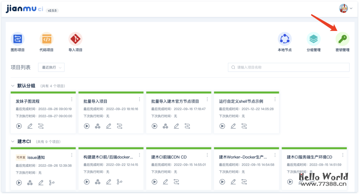The width and height of the screenshot is (359, 194).
Task: Run the 建木Worker-Docker生产 project
Action: [x=222, y=182]
